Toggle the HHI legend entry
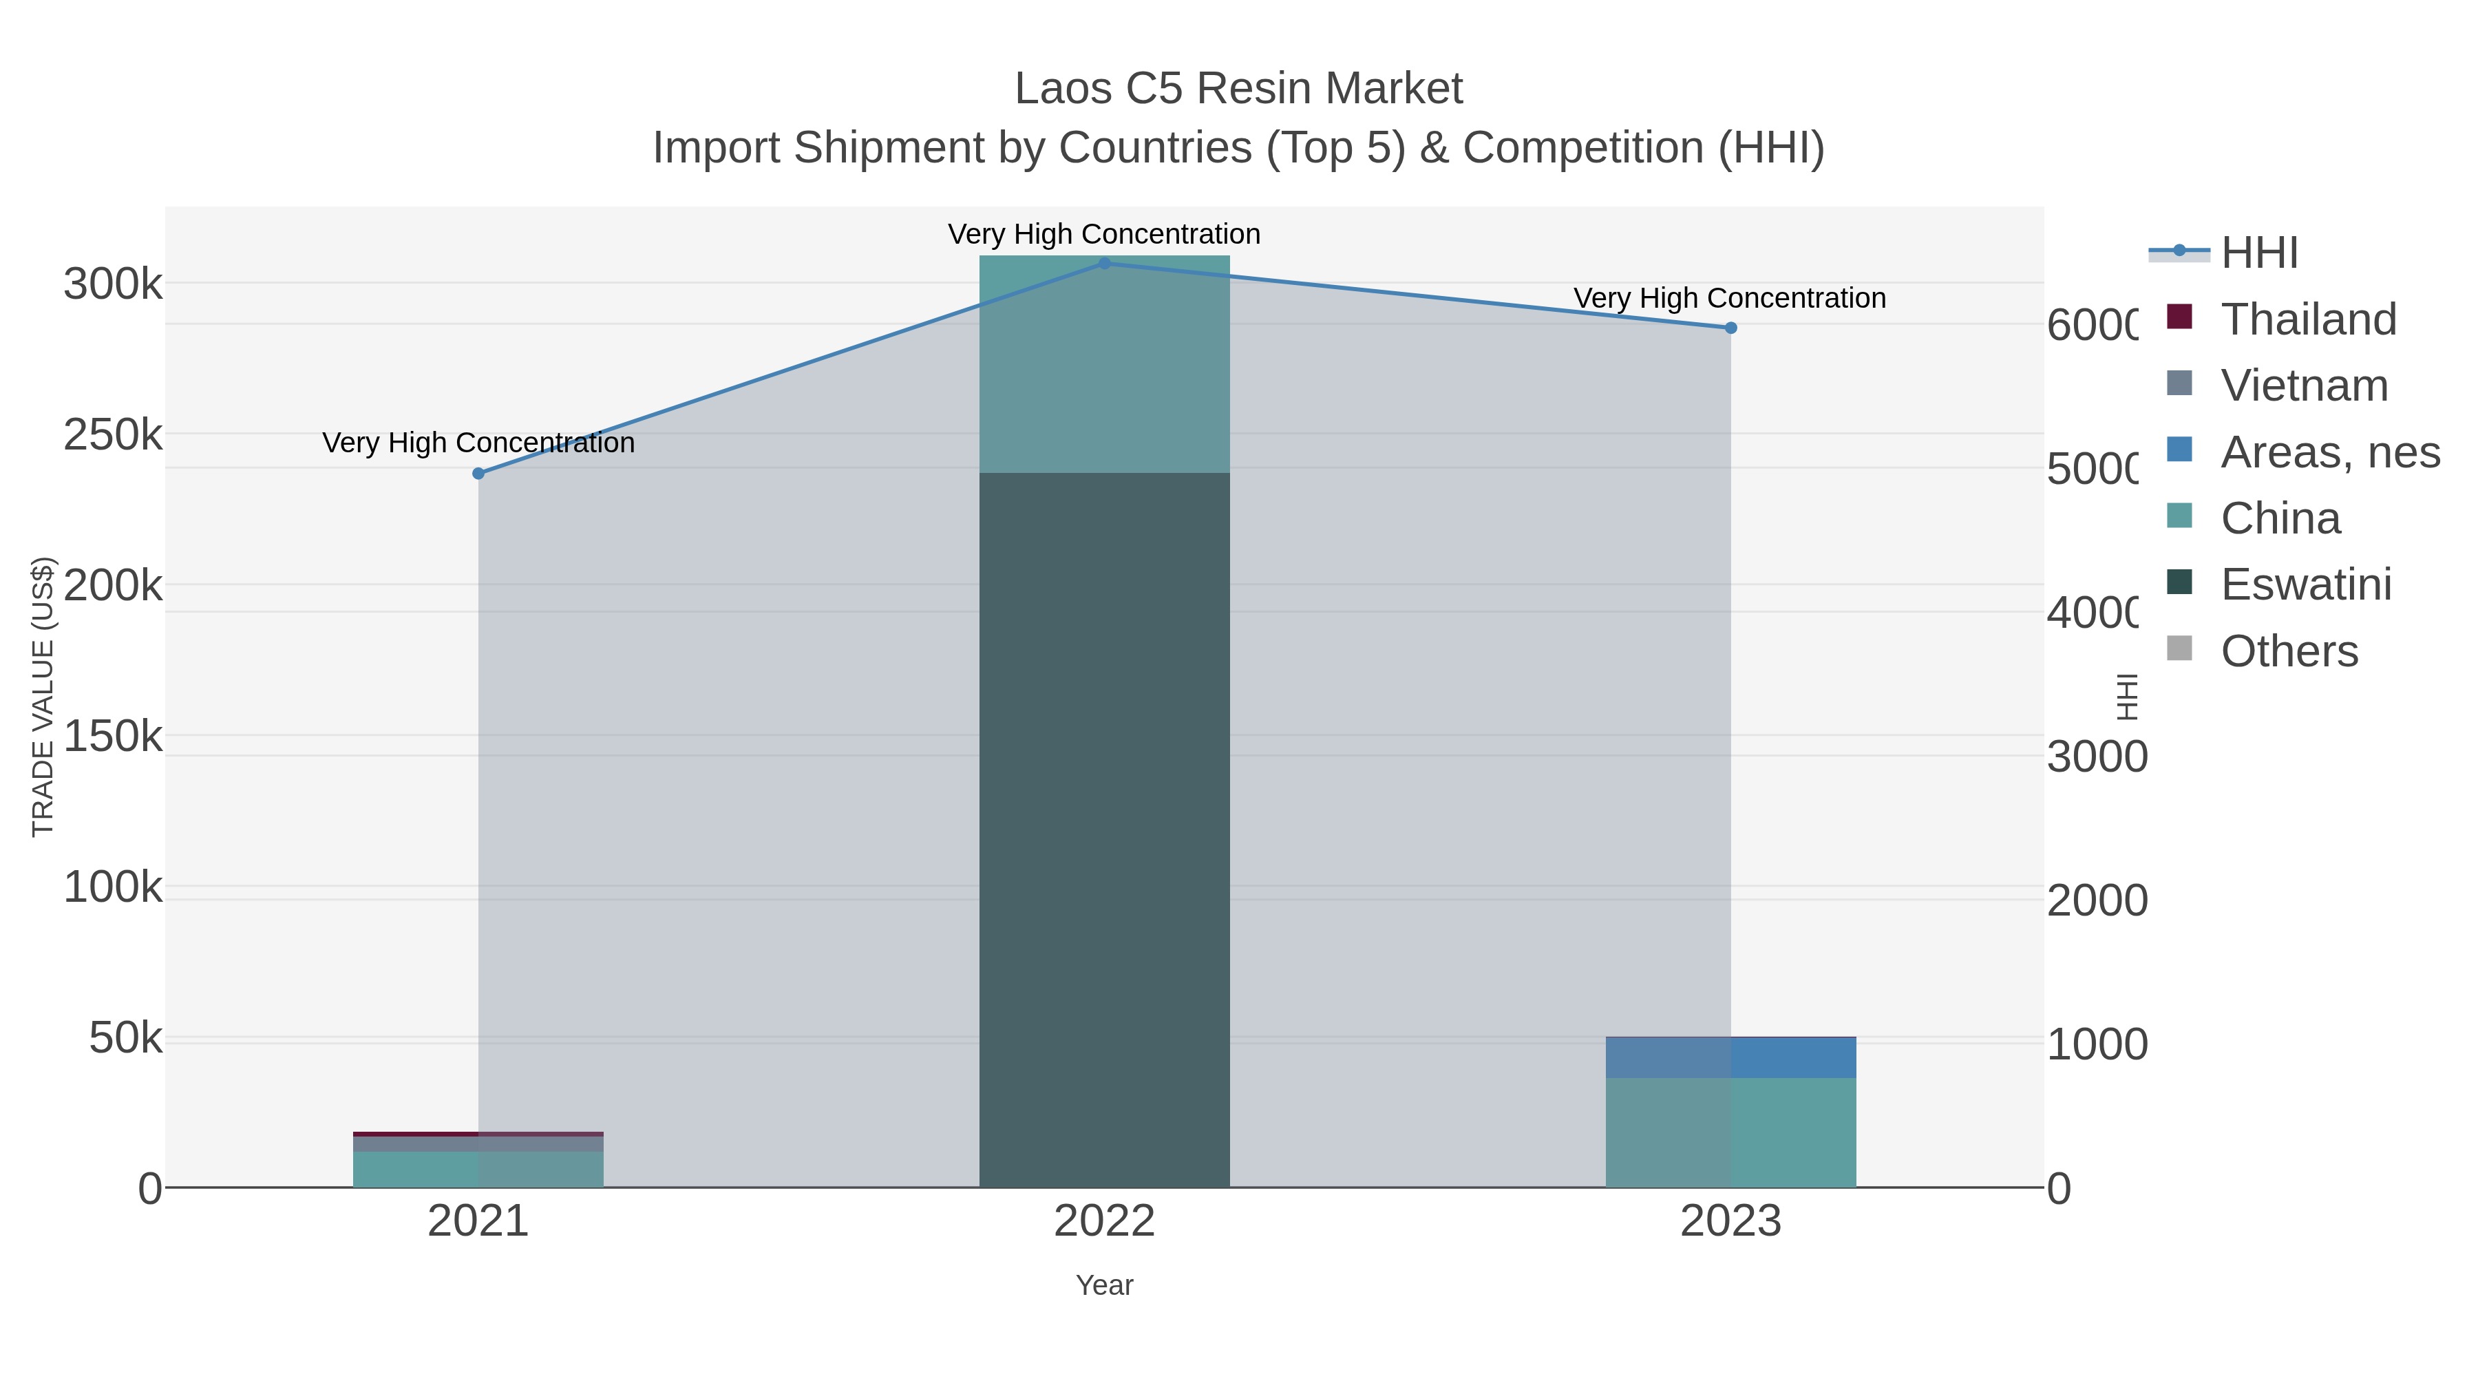Viewport: 2478px width, 1394px height. 2224,253
